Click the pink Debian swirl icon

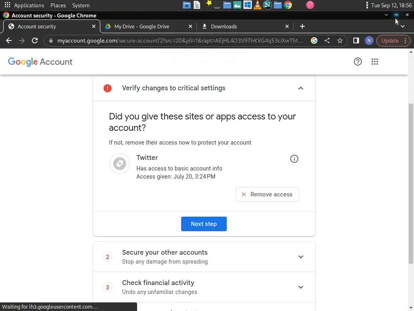310,5
